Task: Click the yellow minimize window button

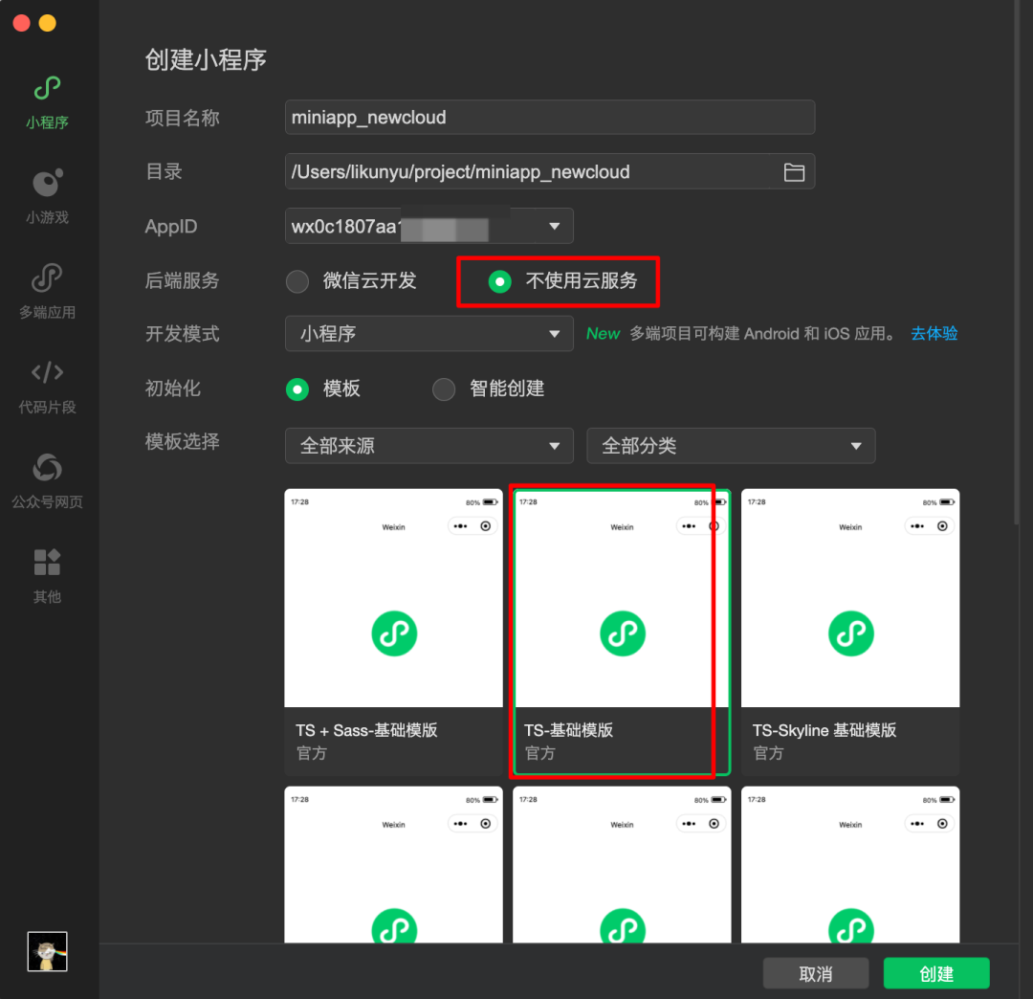Action: point(48,23)
